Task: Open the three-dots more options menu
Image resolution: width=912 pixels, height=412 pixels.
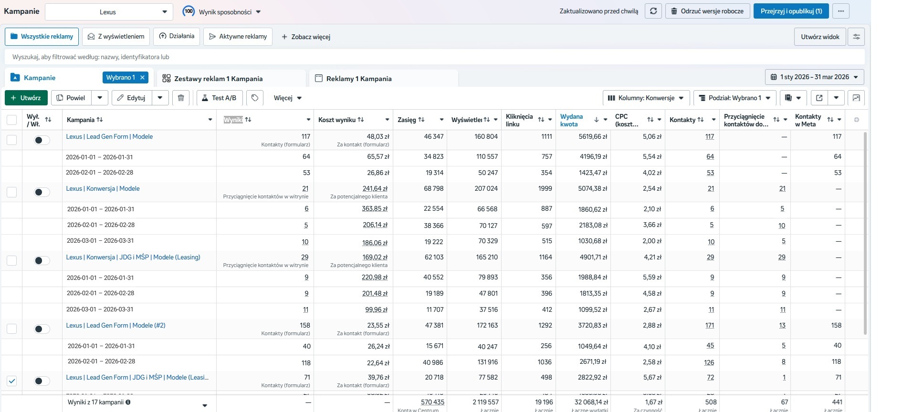Action: pos(841,11)
